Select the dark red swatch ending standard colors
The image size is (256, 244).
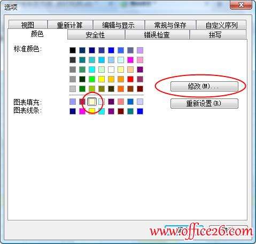point(140,89)
